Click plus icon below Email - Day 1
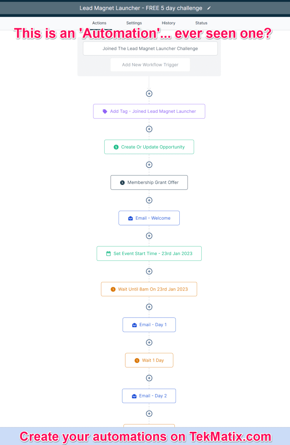This screenshot has height=445, width=290. pos(149,342)
